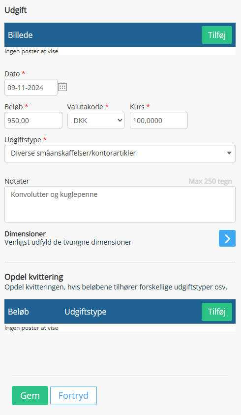The width and height of the screenshot is (241, 415).
Task: Open the Valutakode DKK dropdown
Action: point(96,120)
